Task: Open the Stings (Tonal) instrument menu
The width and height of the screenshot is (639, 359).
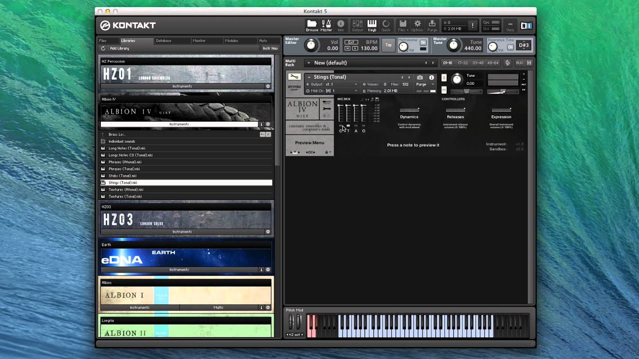Action: (309, 77)
